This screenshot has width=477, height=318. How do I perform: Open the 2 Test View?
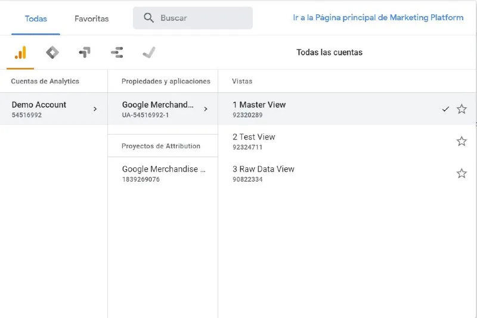click(347, 141)
